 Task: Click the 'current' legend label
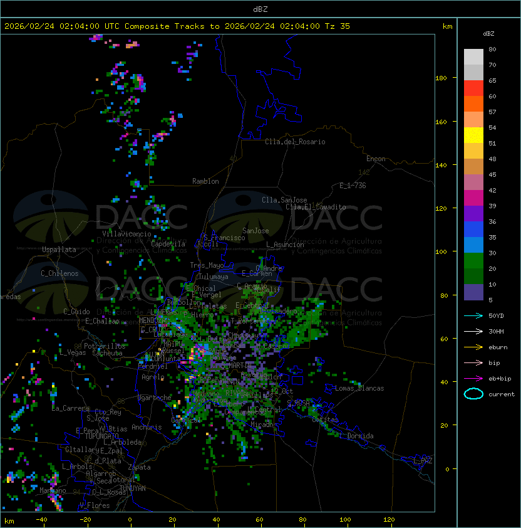click(502, 394)
